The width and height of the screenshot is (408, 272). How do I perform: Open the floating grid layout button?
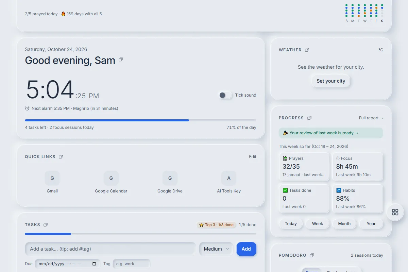click(x=395, y=212)
